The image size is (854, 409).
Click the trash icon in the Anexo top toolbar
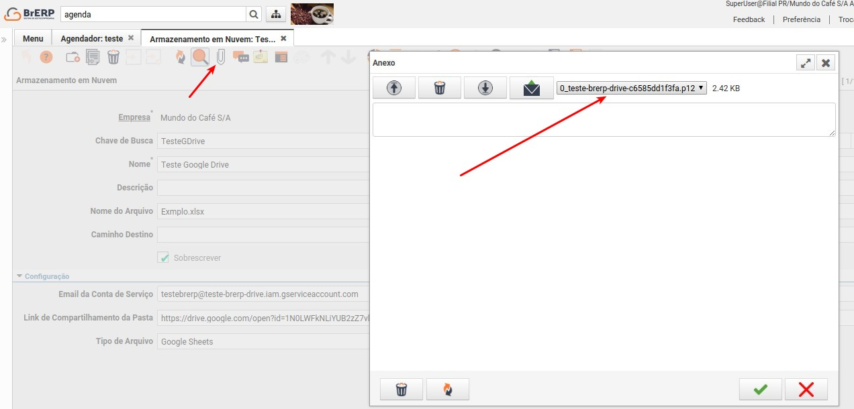click(x=440, y=88)
